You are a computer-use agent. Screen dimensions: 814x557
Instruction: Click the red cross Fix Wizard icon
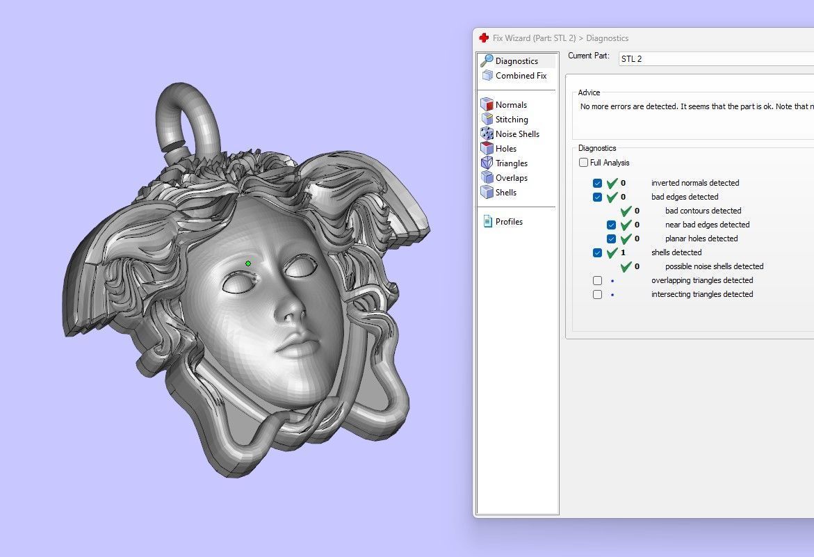pos(484,38)
